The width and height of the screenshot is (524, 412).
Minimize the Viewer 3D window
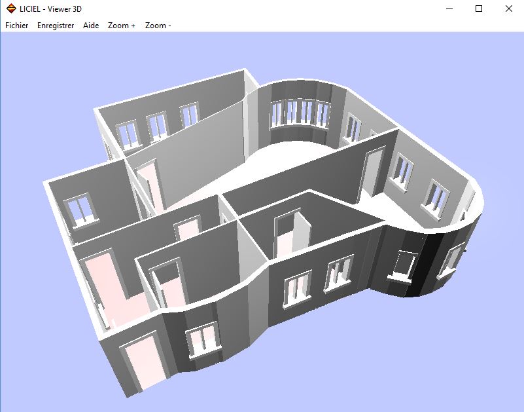pyautogui.click(x=449, y=9)
